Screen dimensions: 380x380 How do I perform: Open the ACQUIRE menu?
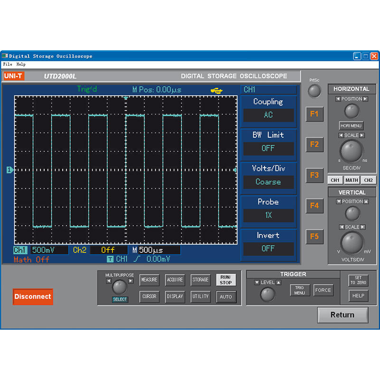pyautogui.click(x=175, y=280)
